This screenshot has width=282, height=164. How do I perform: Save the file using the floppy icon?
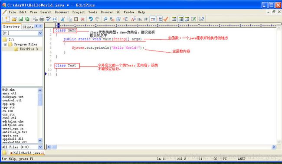(x=21, y=19)
